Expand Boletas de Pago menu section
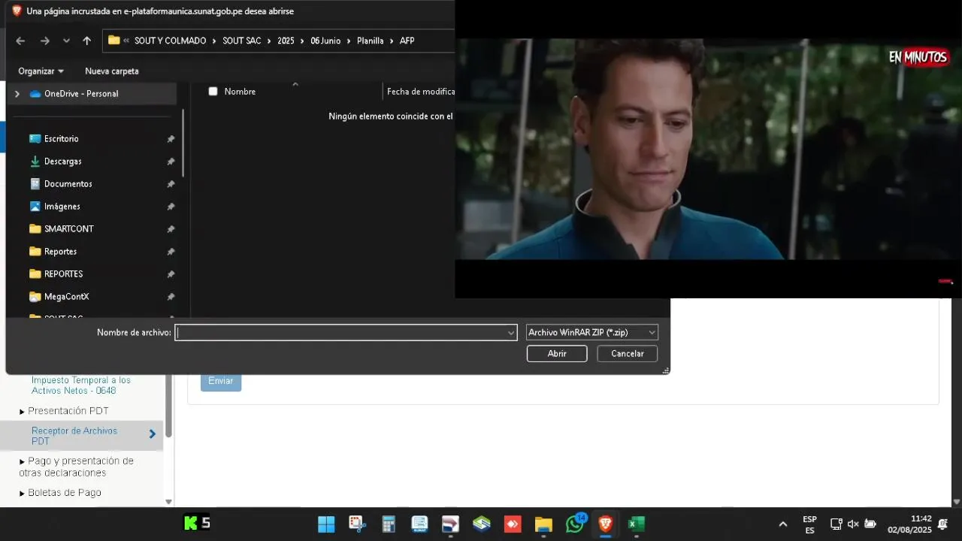This screenshot has width=962, height=541. tap(60, 493)
